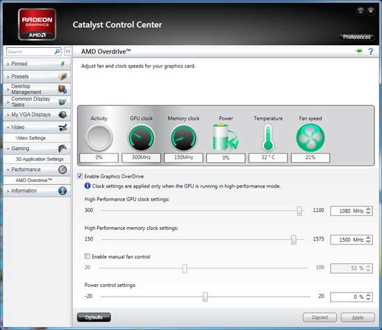
Task: Click the search magnifier icon
Action: (x=58, y=51)
